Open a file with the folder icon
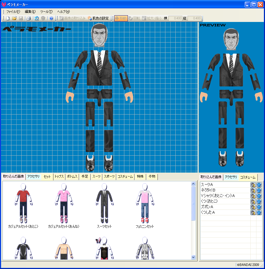The height and width of the screenshot is (269, 265). coord(14,18)
